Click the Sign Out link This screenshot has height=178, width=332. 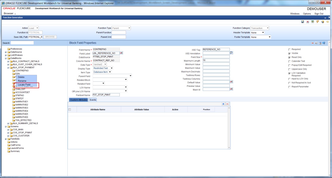pos(319,14)
